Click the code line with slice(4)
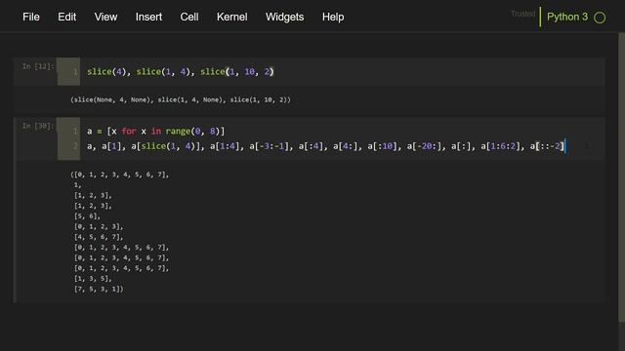Viewport: 625px width, 351px height. coord(181,71)
